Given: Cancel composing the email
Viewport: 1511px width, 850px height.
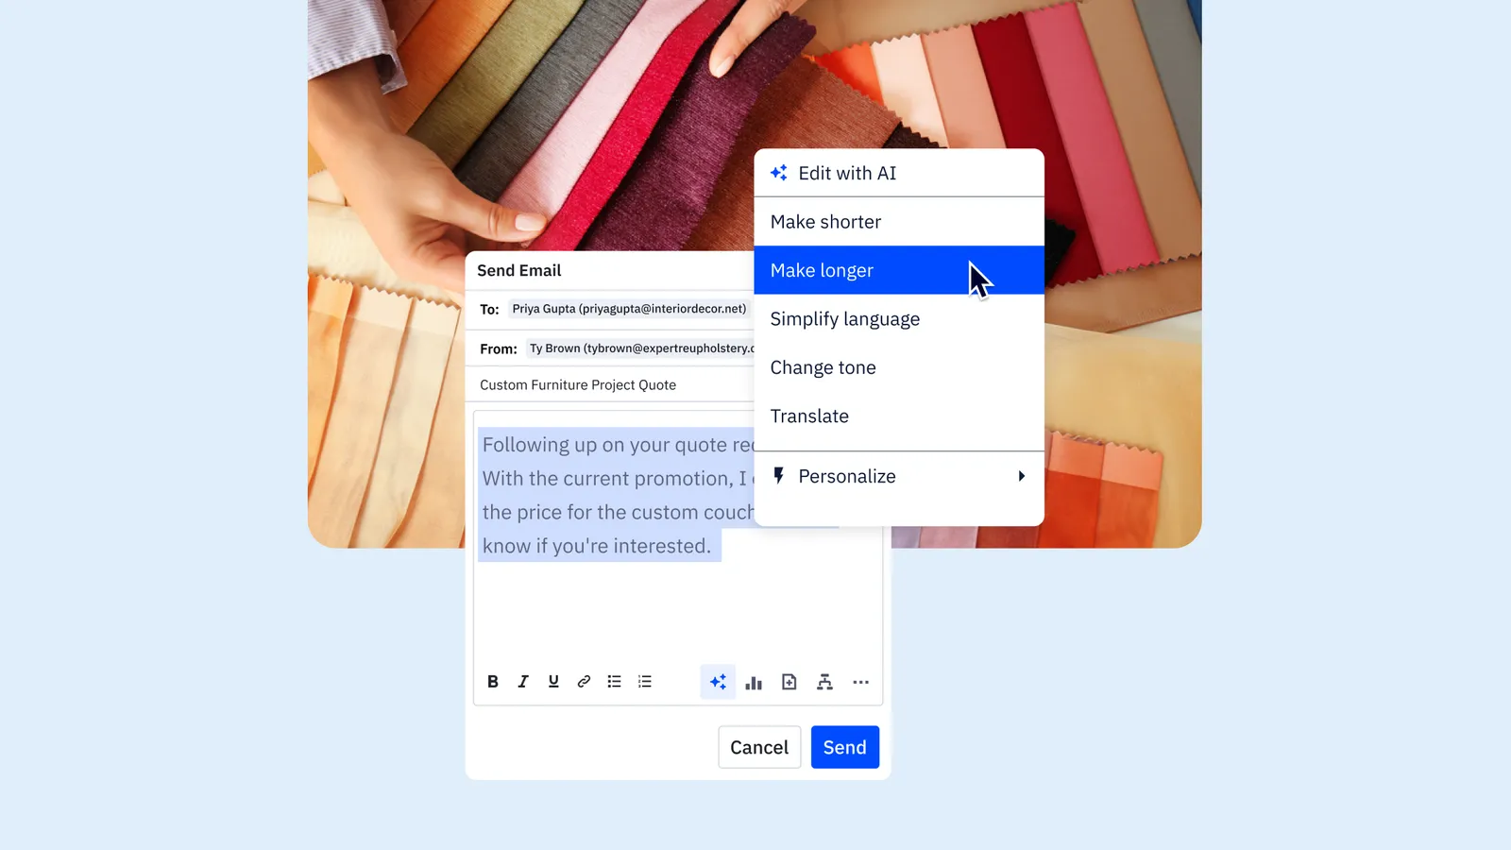Looking at the screenshot, I should [759, 746].
